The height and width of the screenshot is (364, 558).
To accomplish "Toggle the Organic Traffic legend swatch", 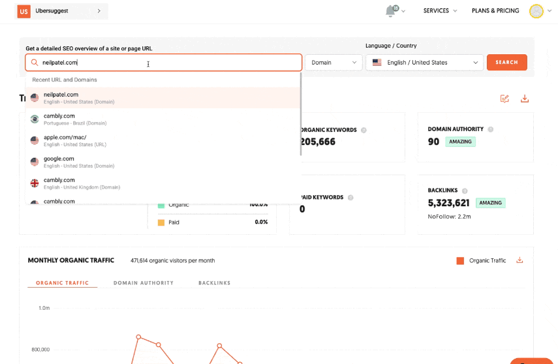I will tap(460, 261).
